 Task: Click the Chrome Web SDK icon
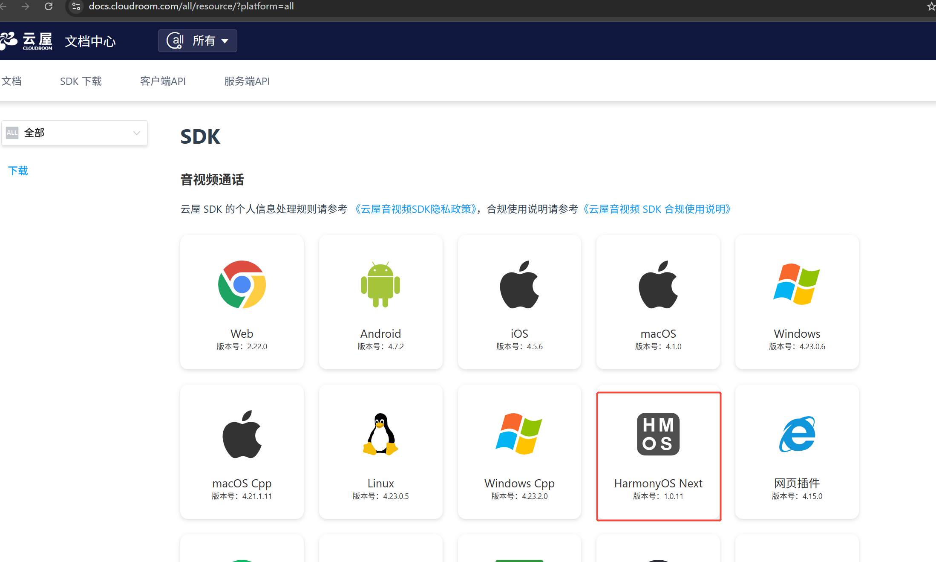[242, 284]
